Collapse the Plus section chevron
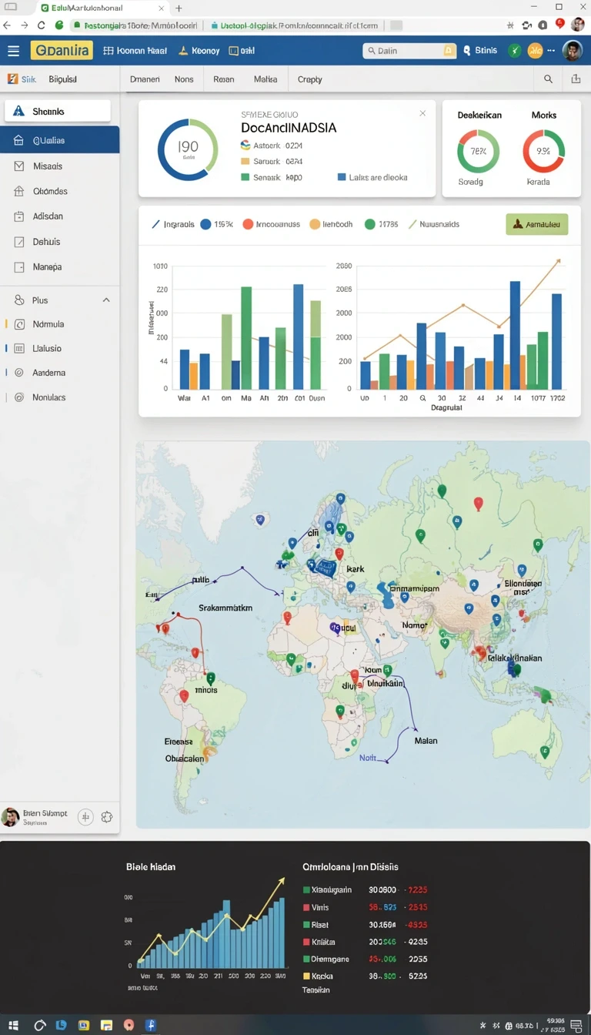 point(106,300)
